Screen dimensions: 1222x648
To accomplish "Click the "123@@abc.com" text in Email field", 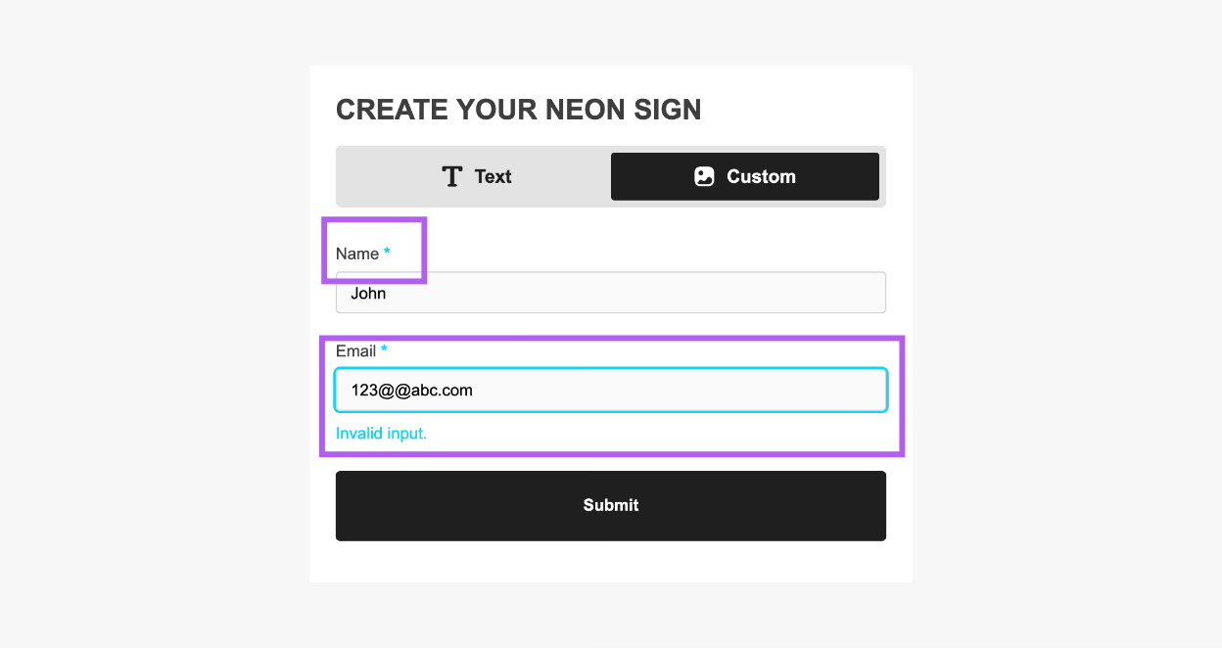I will point(412,390).
